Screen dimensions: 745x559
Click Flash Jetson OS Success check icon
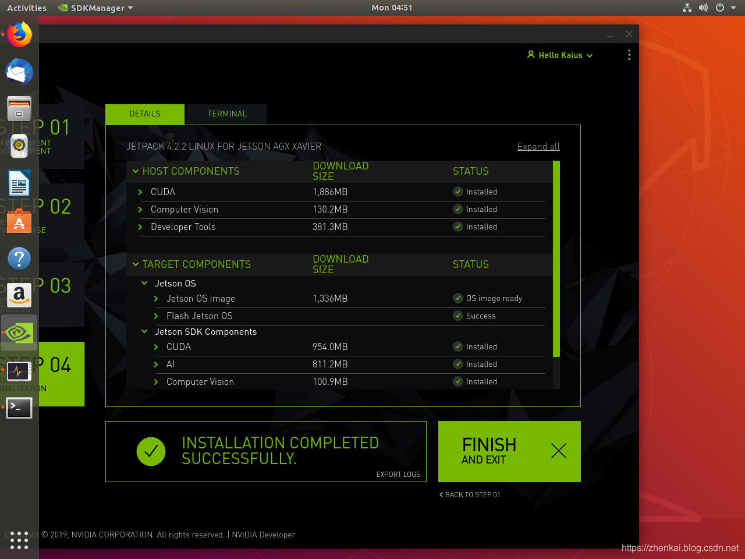point(458,316)
